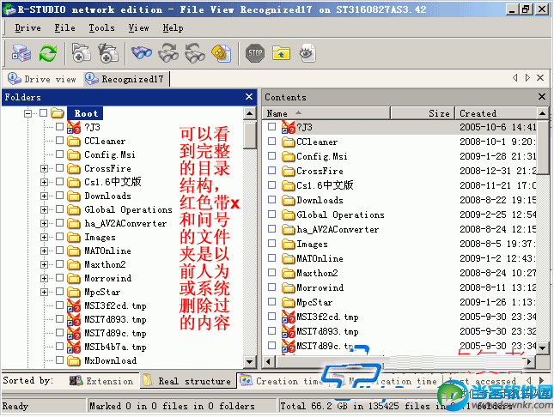Click the Drive view tab icon
Viewport: 554px width, 417px height.
click(x=15, y=79)
